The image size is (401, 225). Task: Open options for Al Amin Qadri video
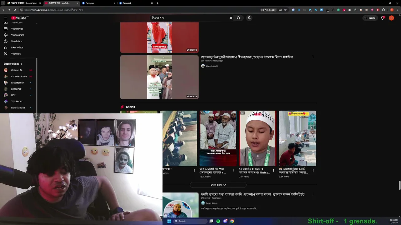pos(313,57)
